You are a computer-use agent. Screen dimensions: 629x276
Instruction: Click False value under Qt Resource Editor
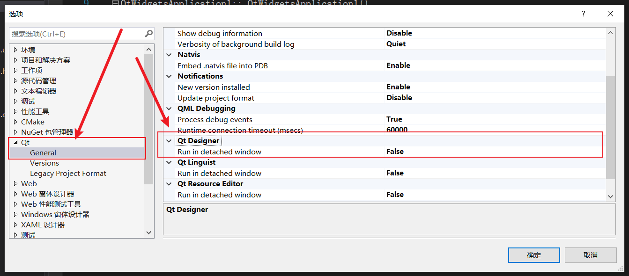pos(395,195)
